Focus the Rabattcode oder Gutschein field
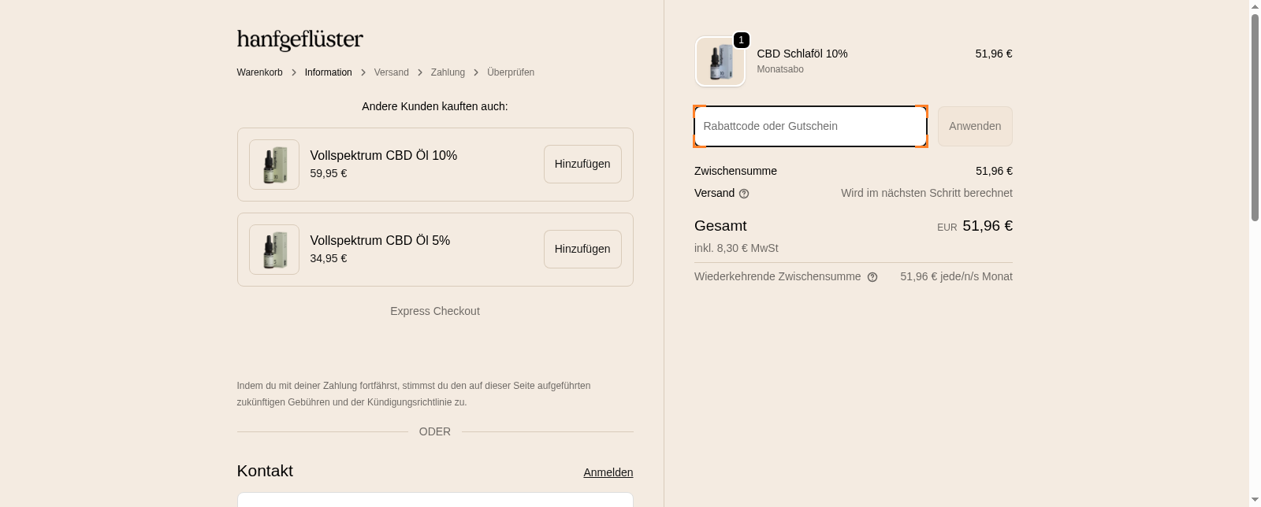The width and height of the screenshot is (1261, 507). pyautogui.click(x=810, y=126)
